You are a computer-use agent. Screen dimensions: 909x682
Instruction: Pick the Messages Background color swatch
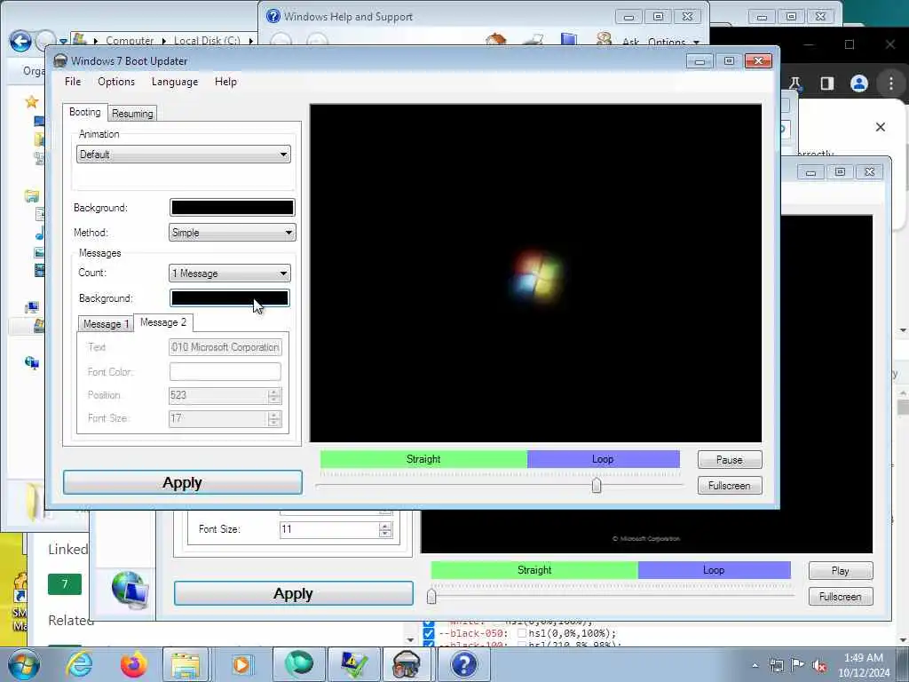230,298
